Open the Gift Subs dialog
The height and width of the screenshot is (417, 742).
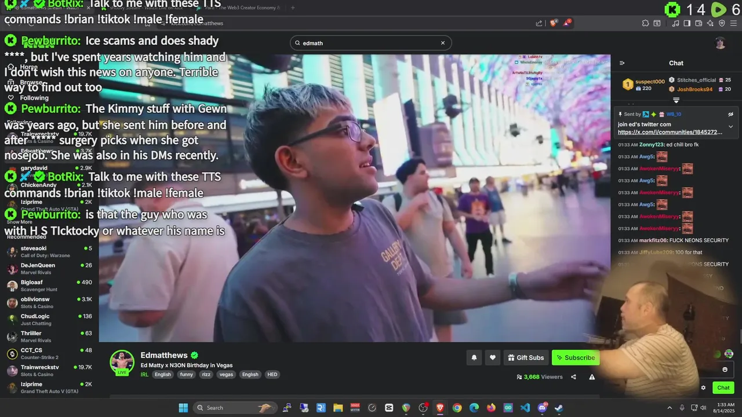pos(526,358)
